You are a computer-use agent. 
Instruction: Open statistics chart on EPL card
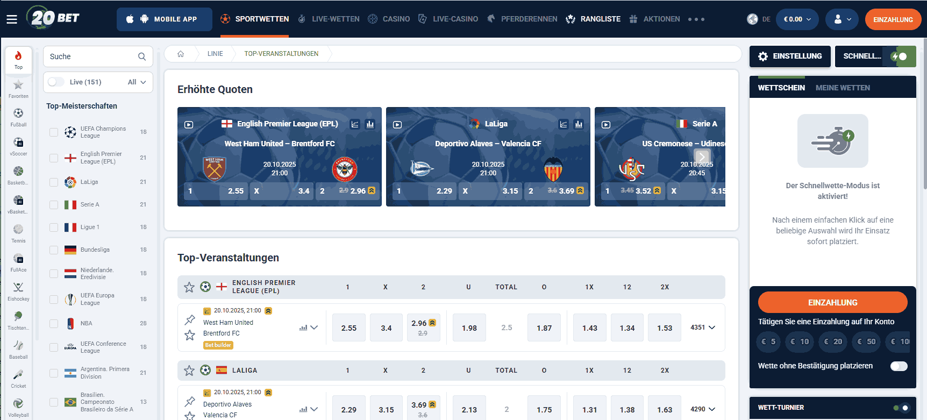[355, 124]
